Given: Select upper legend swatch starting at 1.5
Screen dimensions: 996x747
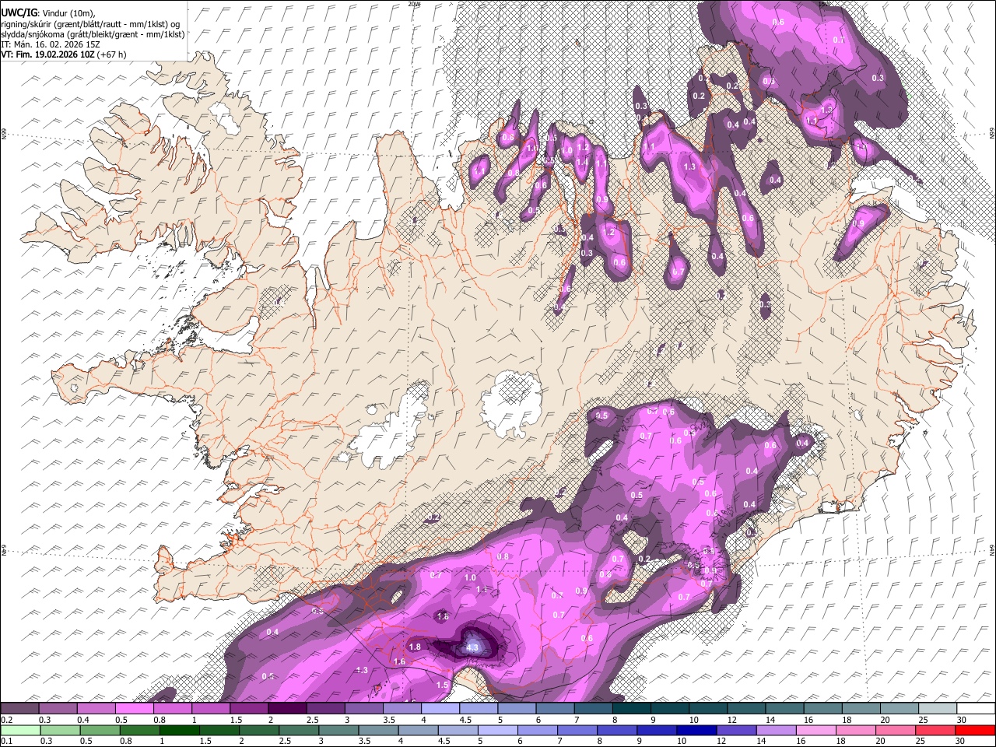Looking at the screenshot, I should [x=249, y=708].
